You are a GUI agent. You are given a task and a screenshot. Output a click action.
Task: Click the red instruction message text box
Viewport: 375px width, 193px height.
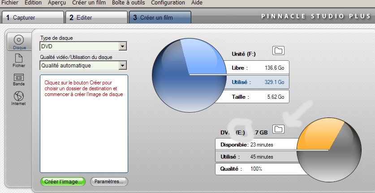84,124
